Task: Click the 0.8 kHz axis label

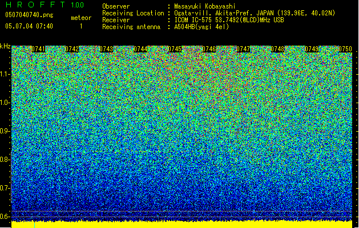Action: click(5, 160)
